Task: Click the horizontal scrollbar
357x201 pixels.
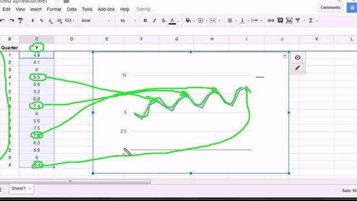Action: coord(75,181)
